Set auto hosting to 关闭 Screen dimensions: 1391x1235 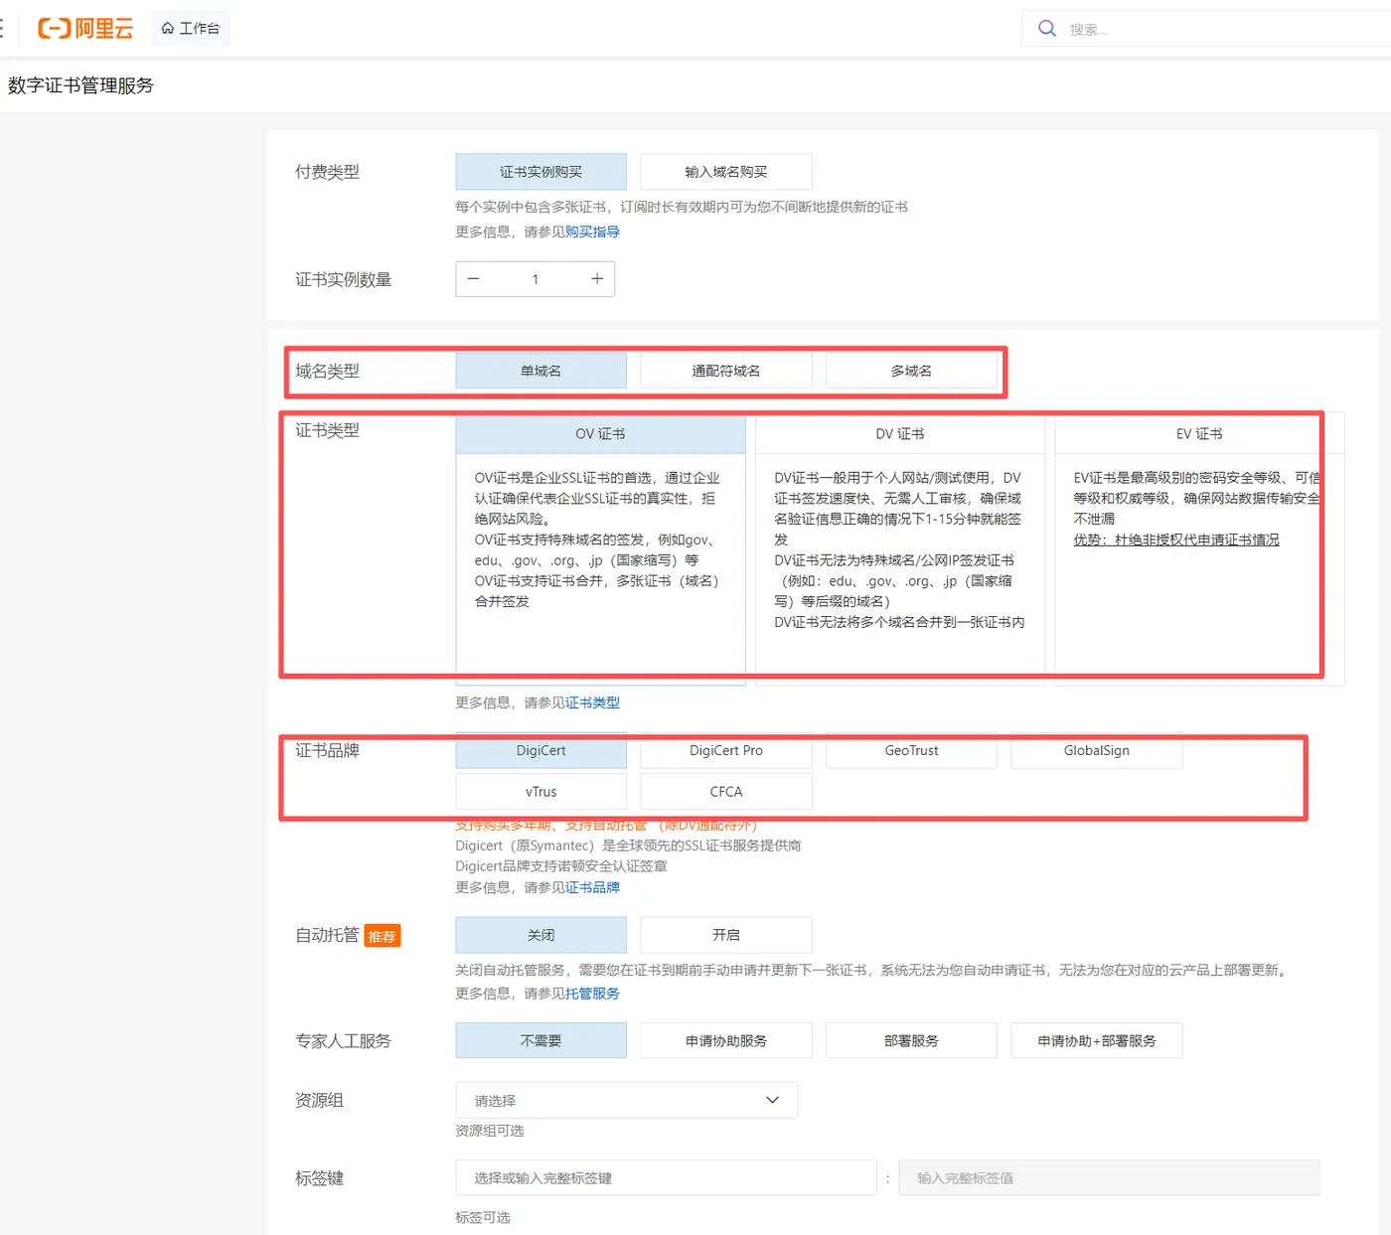point(541,935)
